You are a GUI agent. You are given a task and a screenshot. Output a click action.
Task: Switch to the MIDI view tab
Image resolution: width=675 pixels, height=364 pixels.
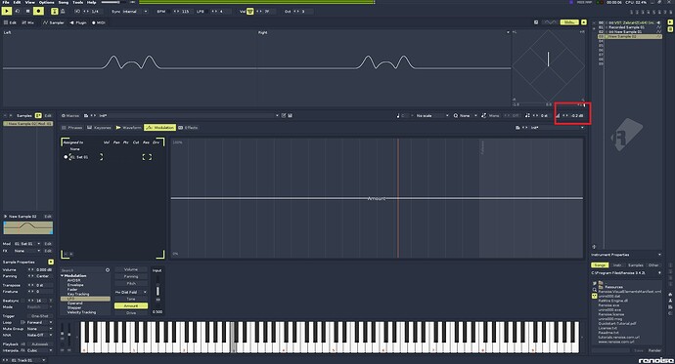click(x=98, y=22)
